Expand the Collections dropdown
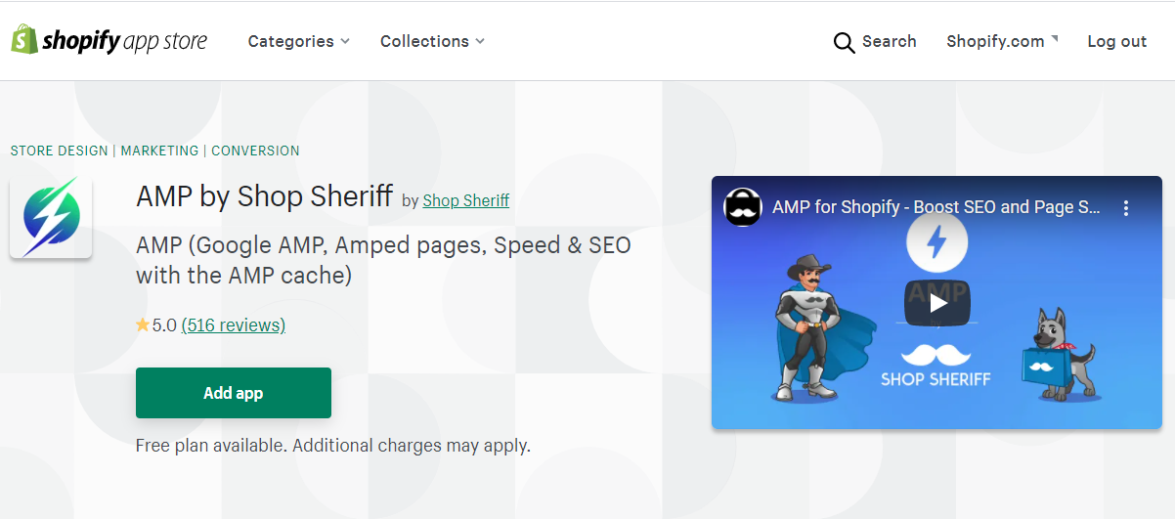This screenshot has width=1175, height=519. click(x=432, y=41)
